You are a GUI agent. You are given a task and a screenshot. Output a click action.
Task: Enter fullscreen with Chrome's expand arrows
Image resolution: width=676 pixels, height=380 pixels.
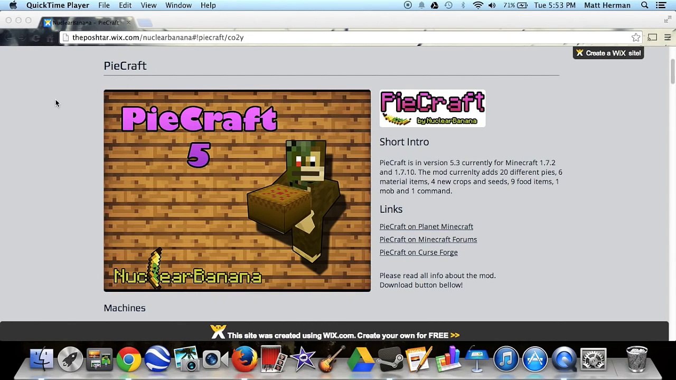point(668,20)
